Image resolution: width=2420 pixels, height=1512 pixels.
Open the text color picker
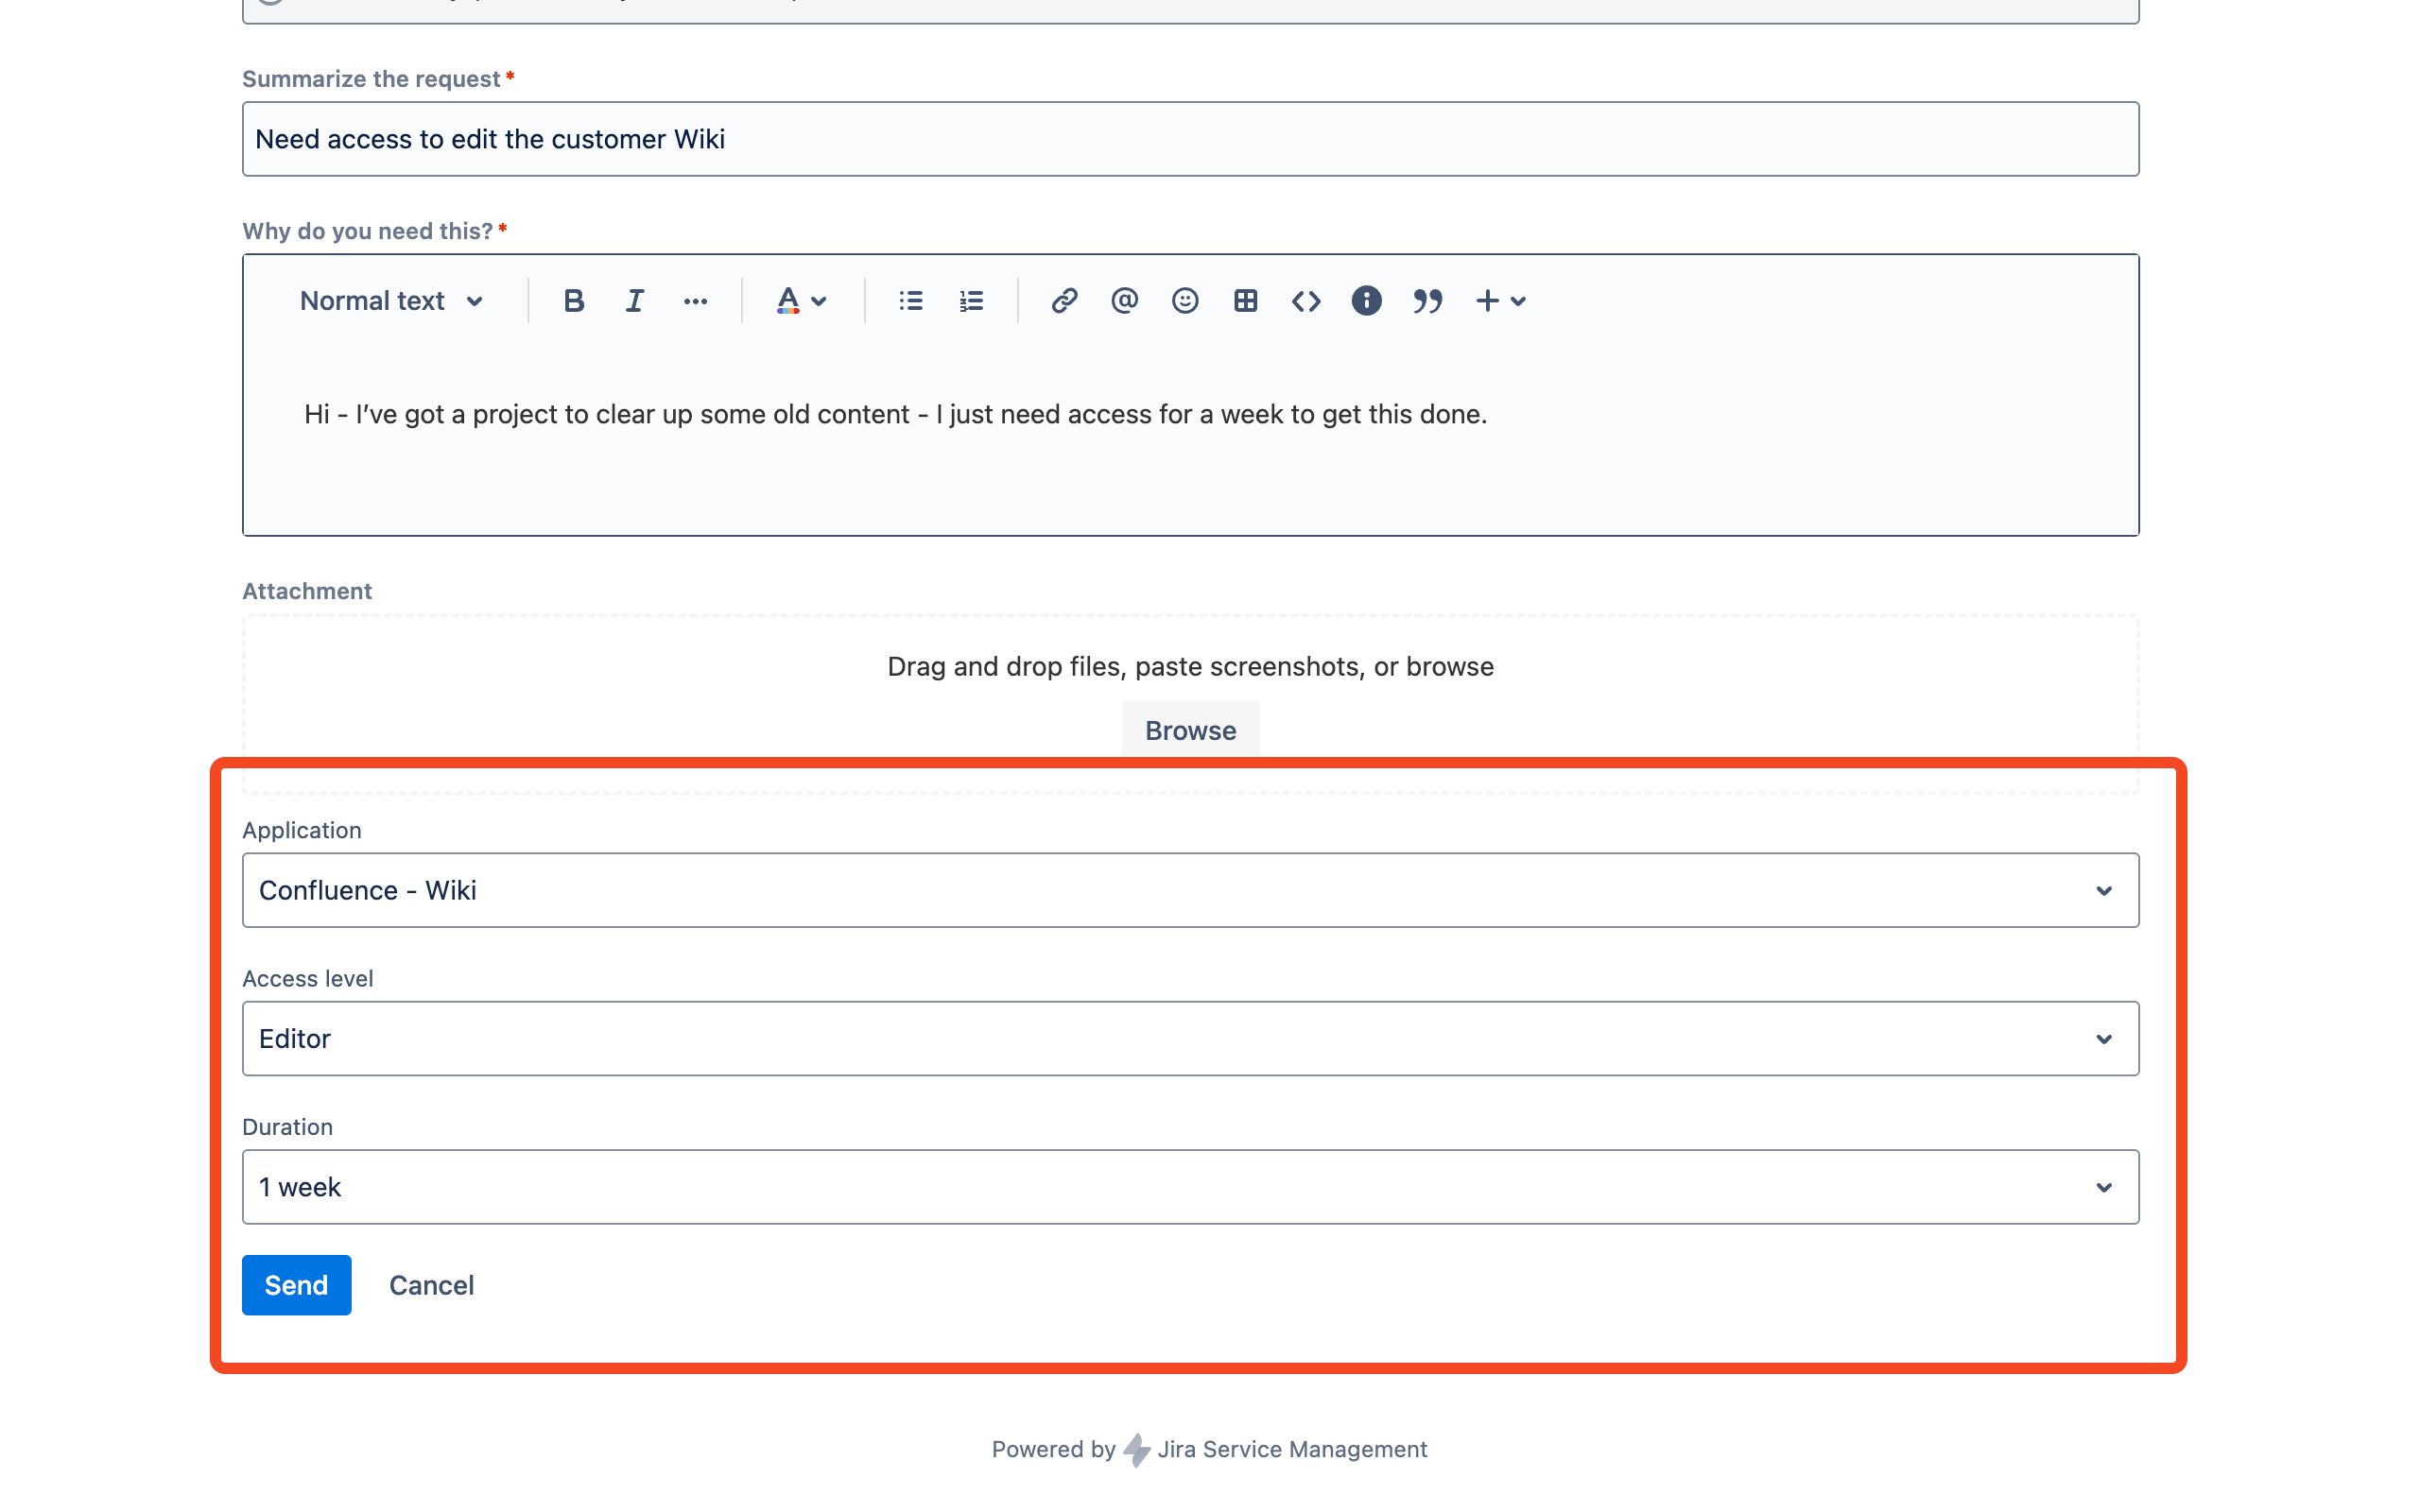[801, 301]
